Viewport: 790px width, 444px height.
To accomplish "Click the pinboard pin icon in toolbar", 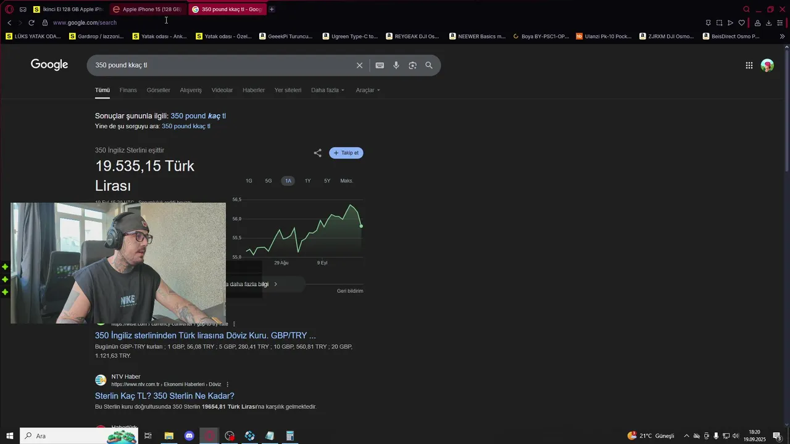I will 708,23.
